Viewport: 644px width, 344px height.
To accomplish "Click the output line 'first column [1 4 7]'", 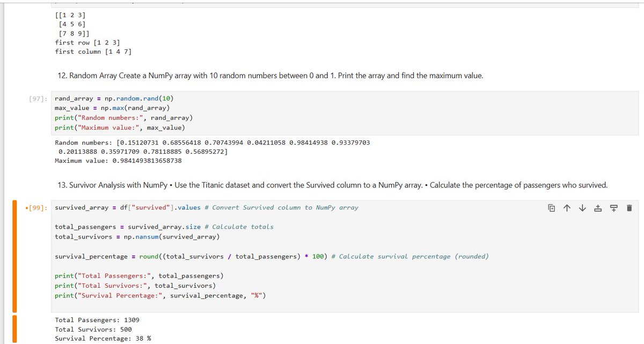I will 93,51.
